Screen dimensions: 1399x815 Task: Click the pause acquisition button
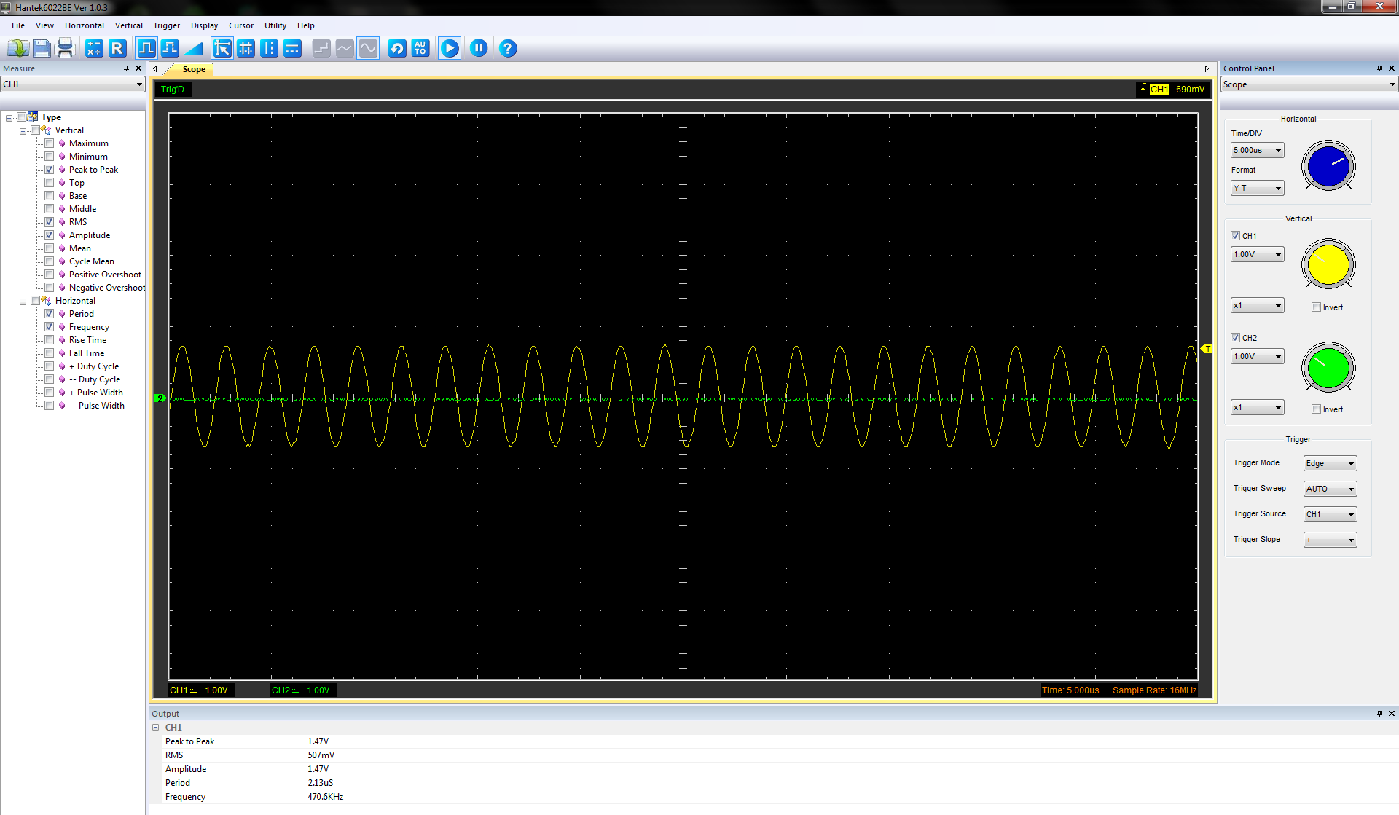click(479, 48)
